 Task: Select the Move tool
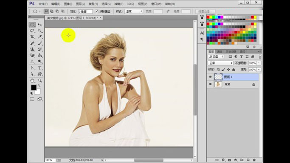pos(40,25)
